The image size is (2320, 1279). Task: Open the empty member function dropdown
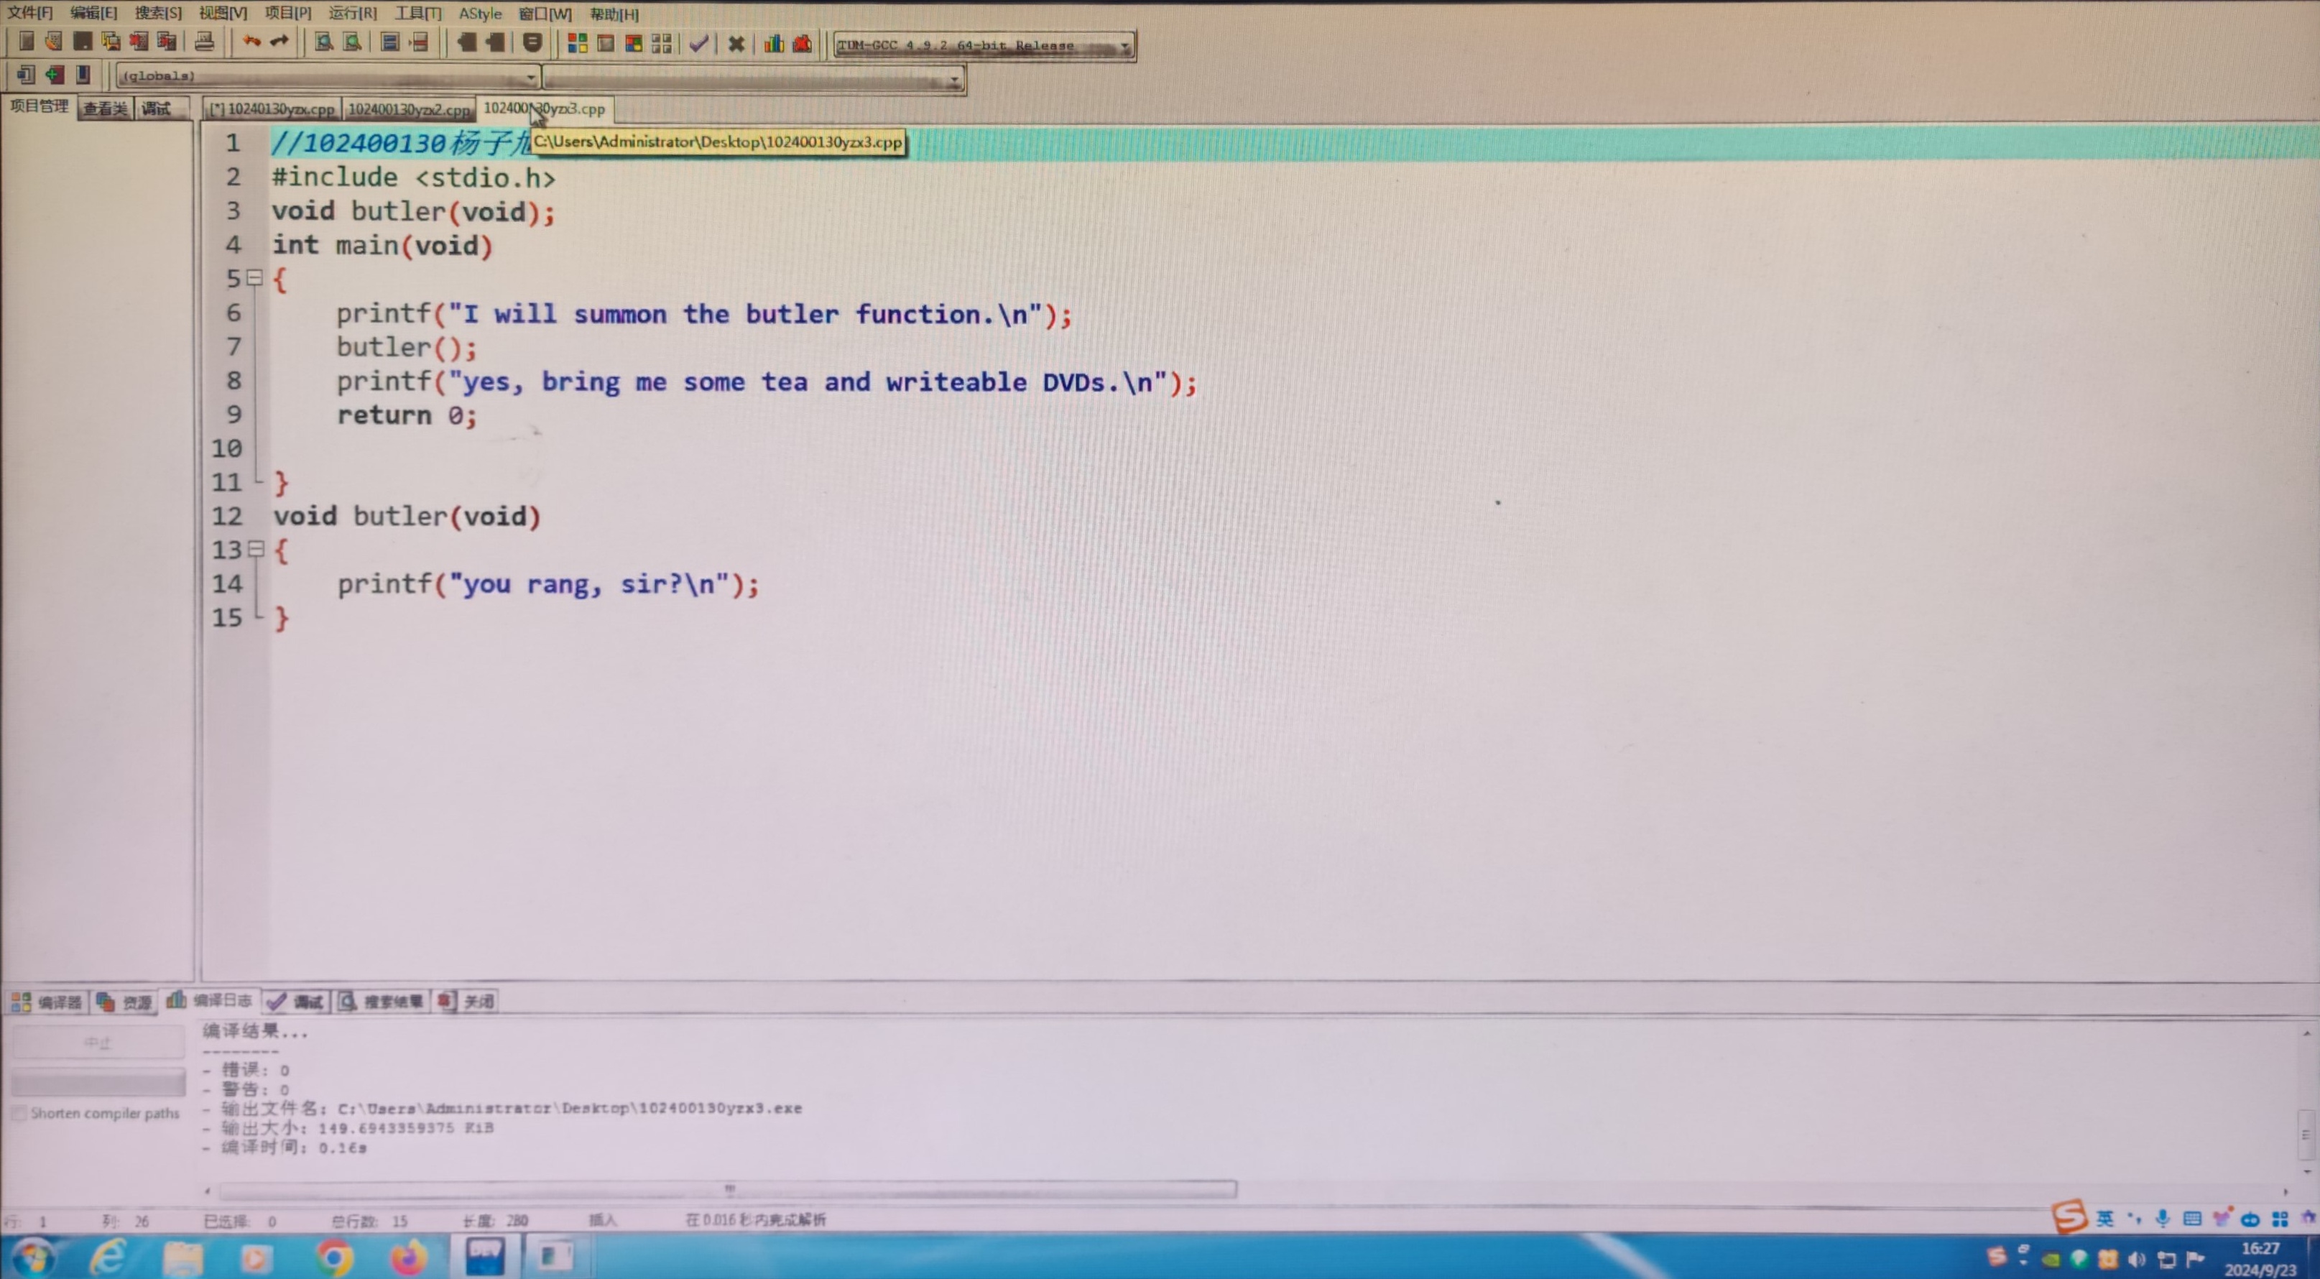[x=754, y=79]
